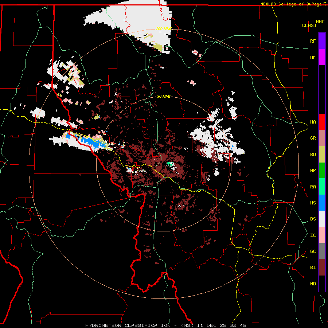
Task: Click the HR legend label
Action: (x=313, y=171)
